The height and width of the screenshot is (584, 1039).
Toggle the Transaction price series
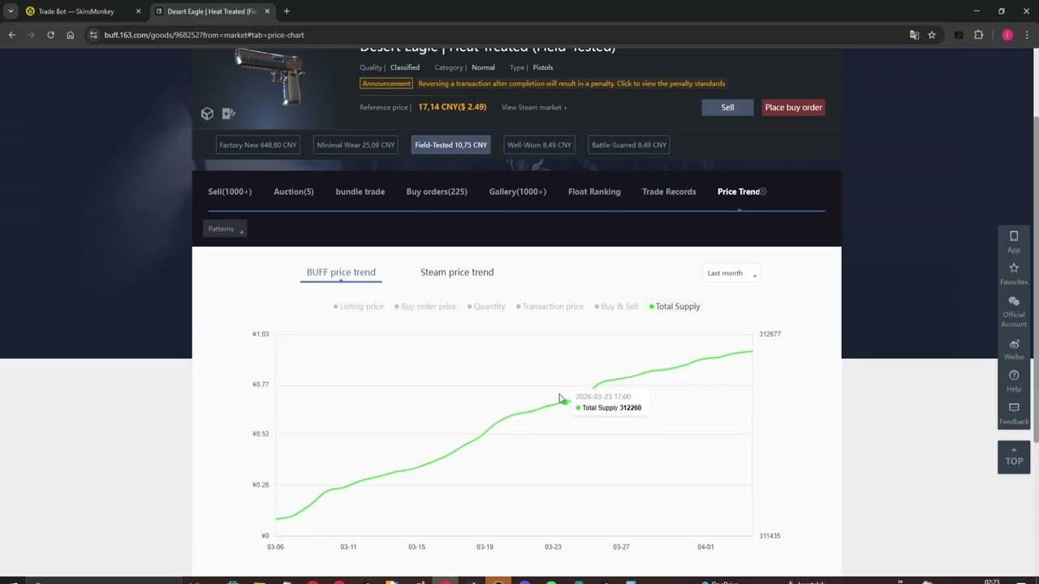[x=550, y=307]
